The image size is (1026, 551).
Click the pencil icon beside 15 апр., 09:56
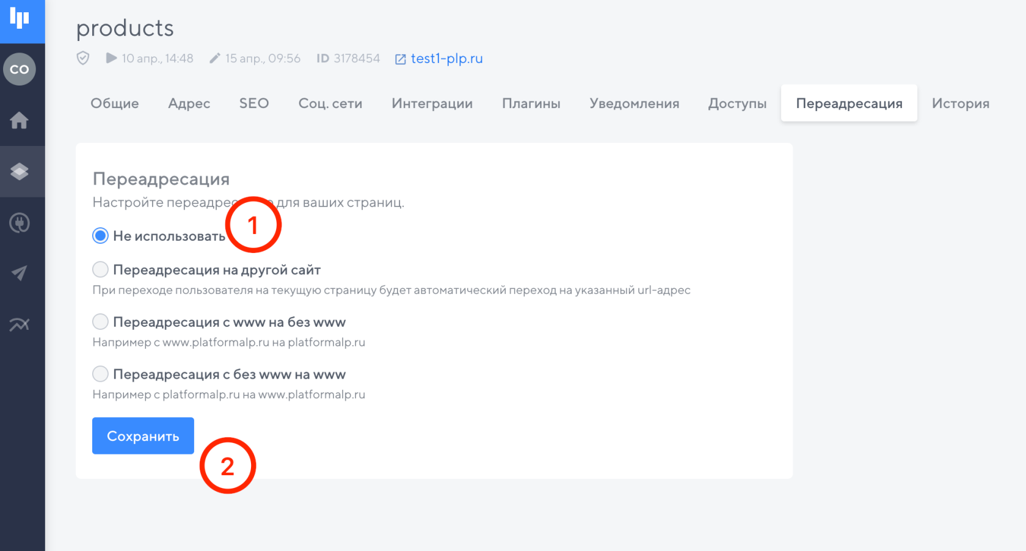[214, 58]
